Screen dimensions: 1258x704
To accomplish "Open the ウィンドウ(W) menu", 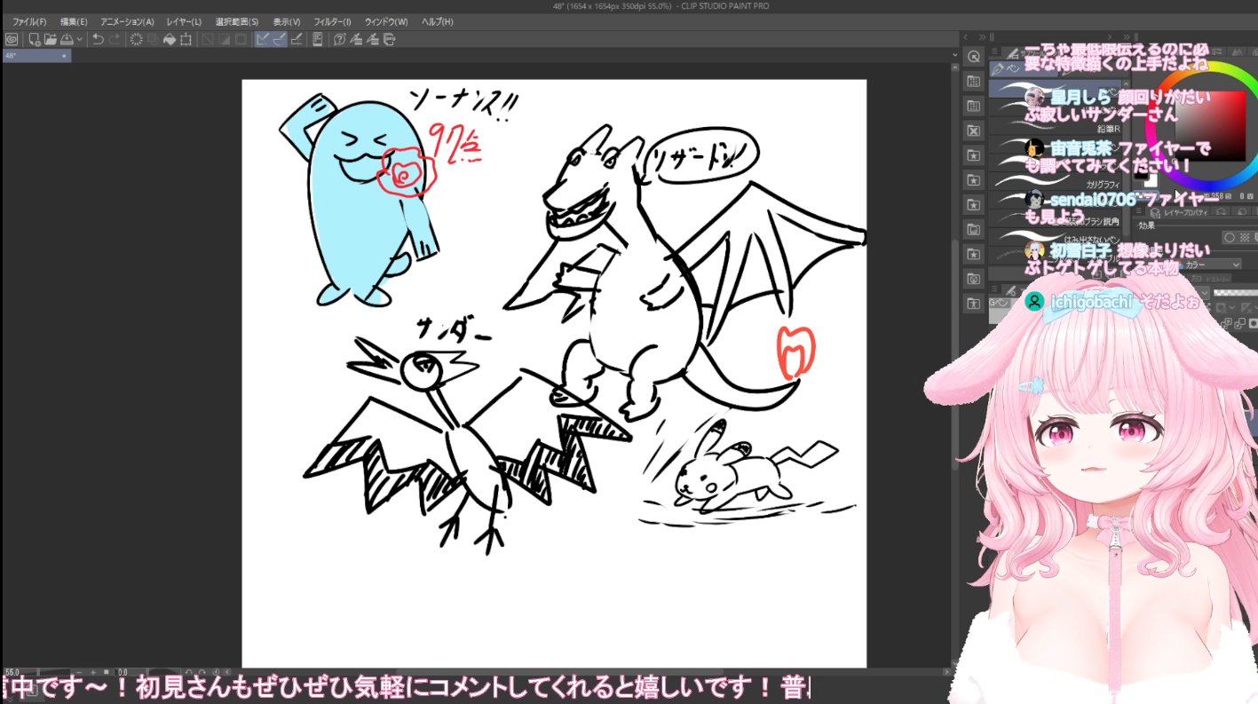I will click(x=386, y=21).
